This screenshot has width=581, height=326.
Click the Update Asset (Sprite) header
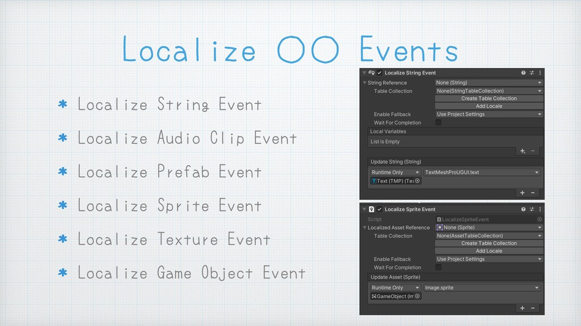coord(456,277)
